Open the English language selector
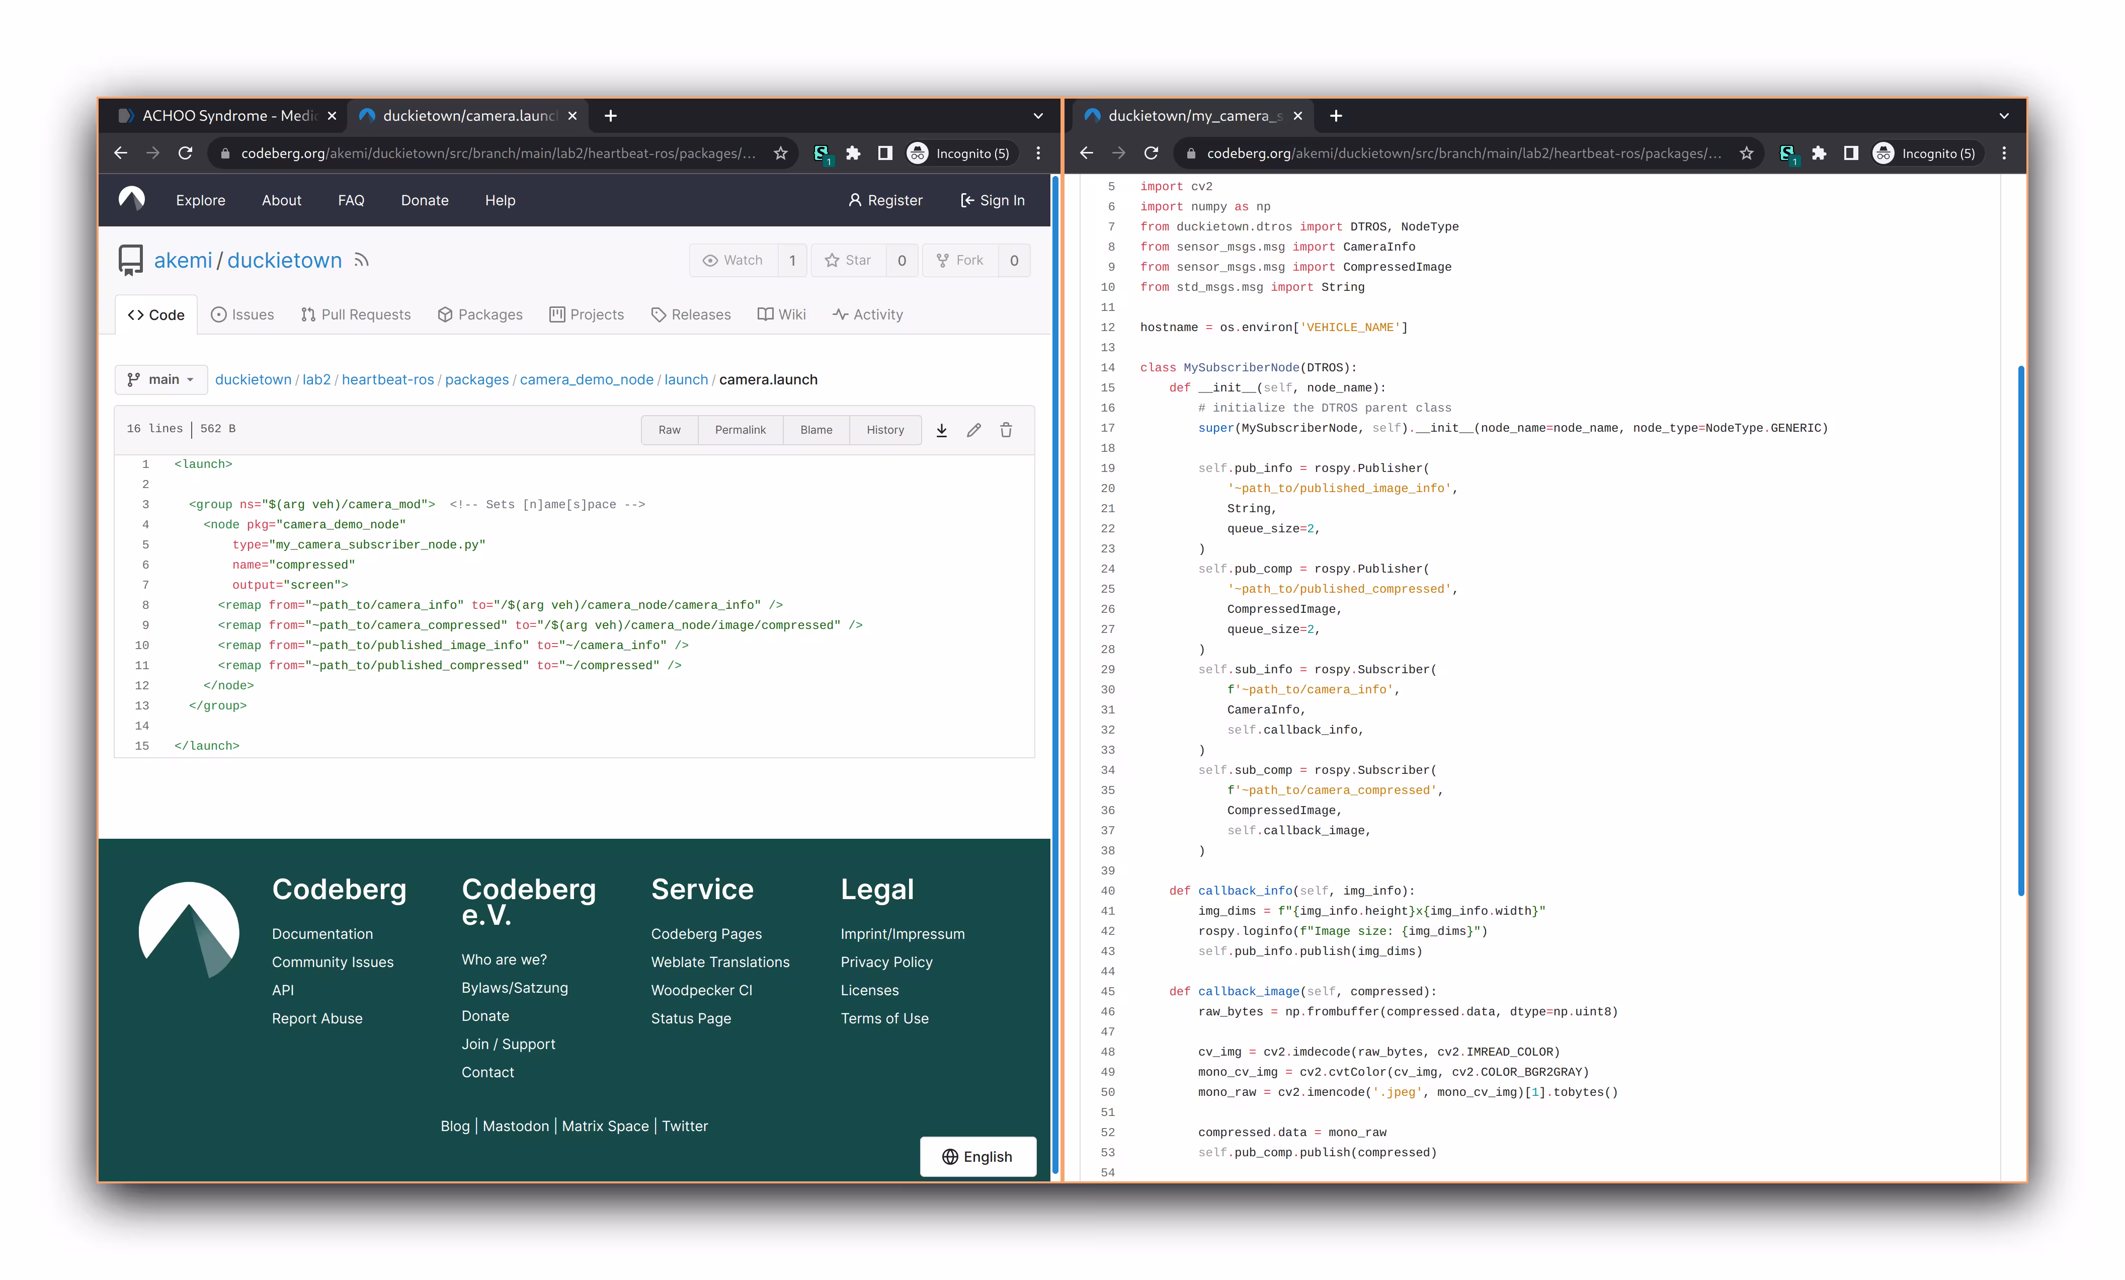Viewport: 2125px width, 1280px height. pyautogui.click(x=978, y=1156)
